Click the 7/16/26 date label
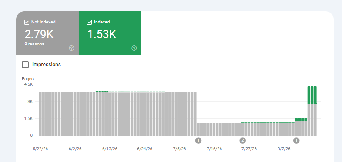The width and height of the screenshot is (342, 162). [214, 149]
